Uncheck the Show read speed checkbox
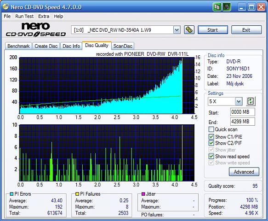This screenshot has width=268, height=221. coord(211,156)
